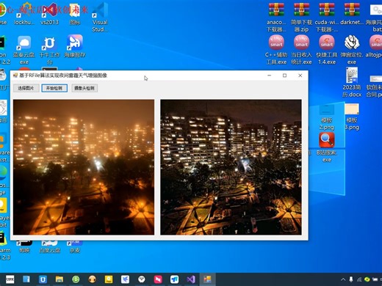Click the app icon in the window title bar
Screen dimensions: 382x286
pyautogui.click(x=15, y=76)
